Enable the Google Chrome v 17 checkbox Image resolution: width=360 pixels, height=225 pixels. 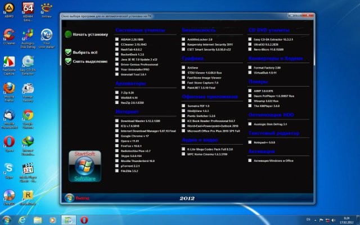tap(117, 136)
